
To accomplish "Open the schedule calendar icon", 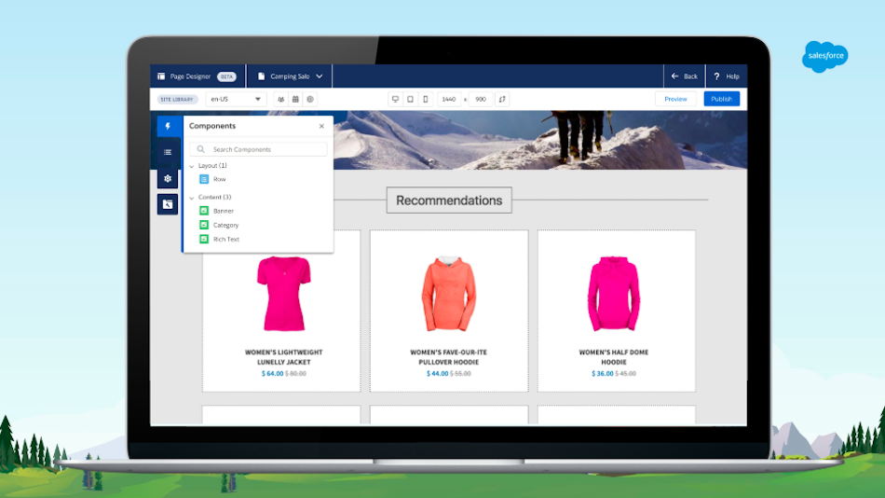I will click(x=295, y=99).
